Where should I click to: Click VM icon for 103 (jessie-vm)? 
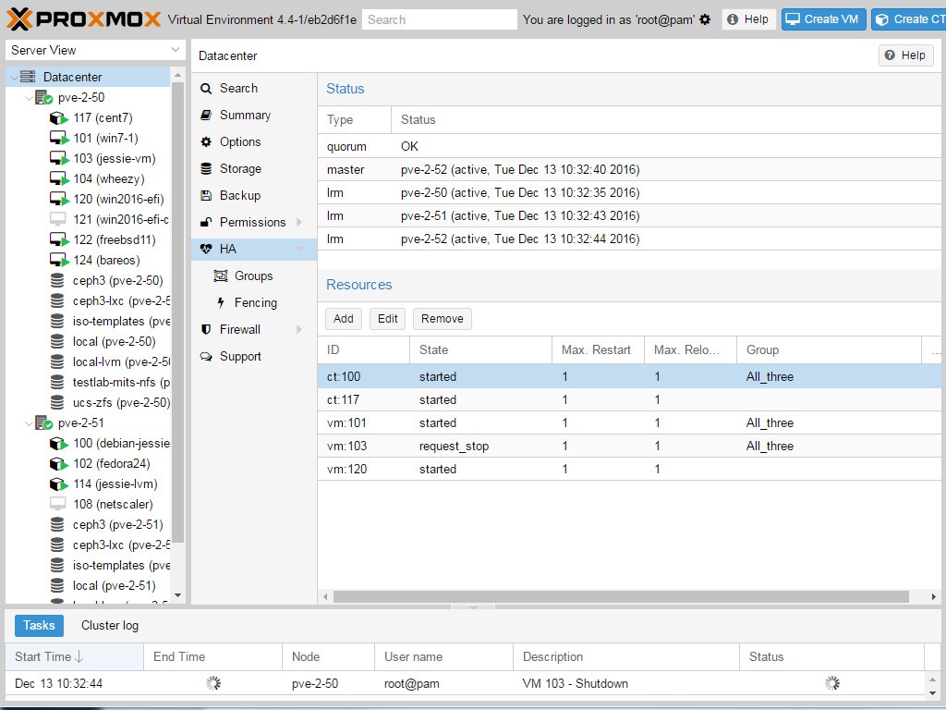58,158
